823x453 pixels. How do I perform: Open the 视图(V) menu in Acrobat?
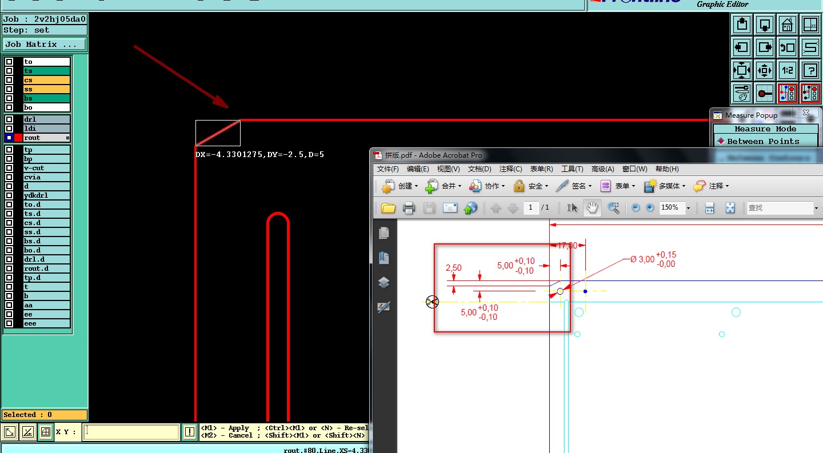pyautogui.click(x=448, y=169)
